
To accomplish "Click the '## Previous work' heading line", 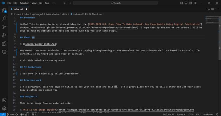I will coord(31,80).
